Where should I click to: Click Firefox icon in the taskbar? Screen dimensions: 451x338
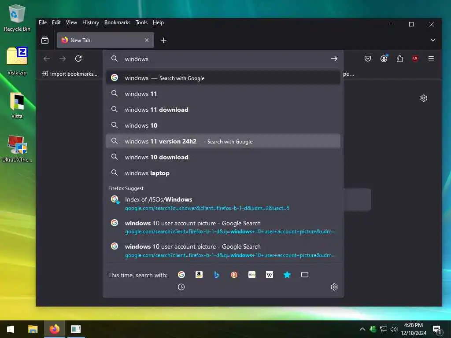click(54, 329)
